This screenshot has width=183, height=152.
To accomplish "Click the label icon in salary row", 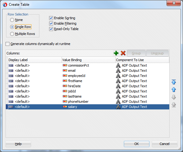I will [11, 107].
